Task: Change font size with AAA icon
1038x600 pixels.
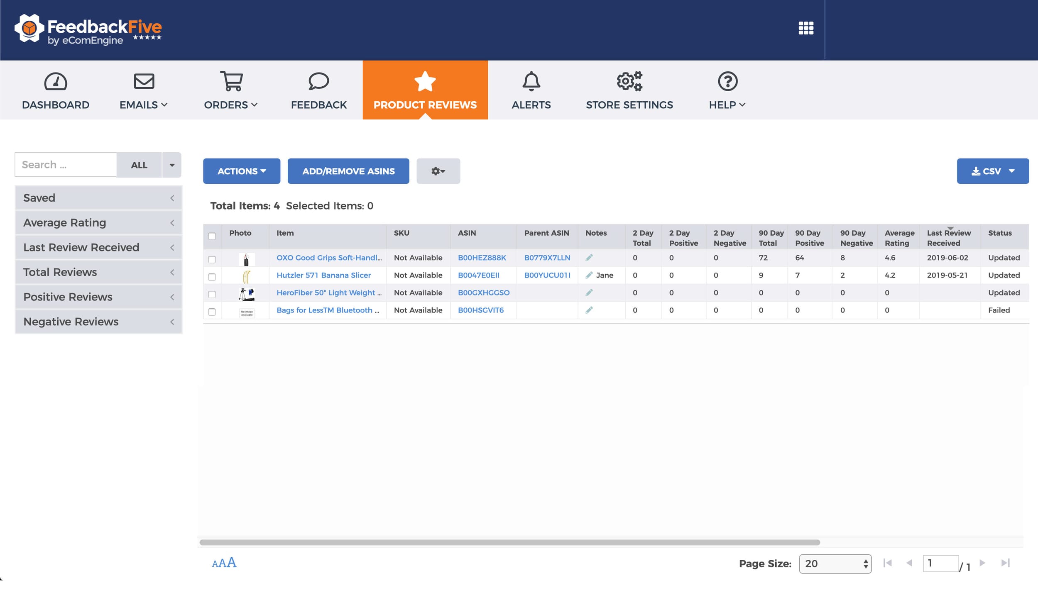Action: tap(224, 563)
